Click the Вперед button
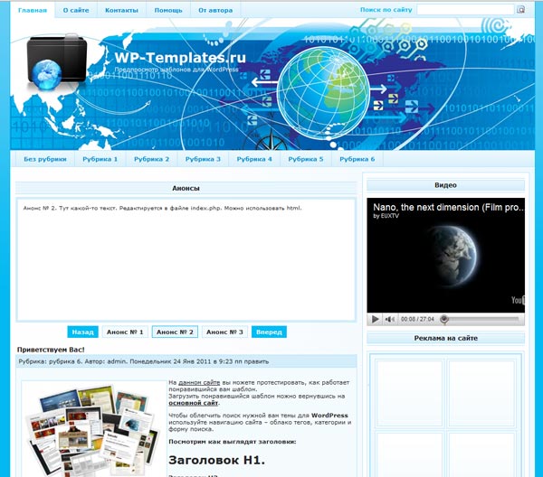The height and width of the screenshot is (477, 543). coord(269,332)
